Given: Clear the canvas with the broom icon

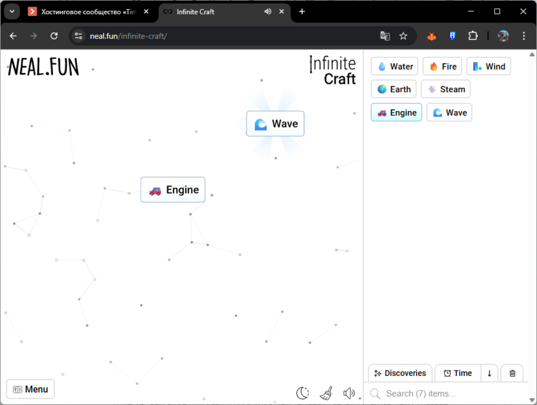Looking at the screenshot, I should click(326, 393).
